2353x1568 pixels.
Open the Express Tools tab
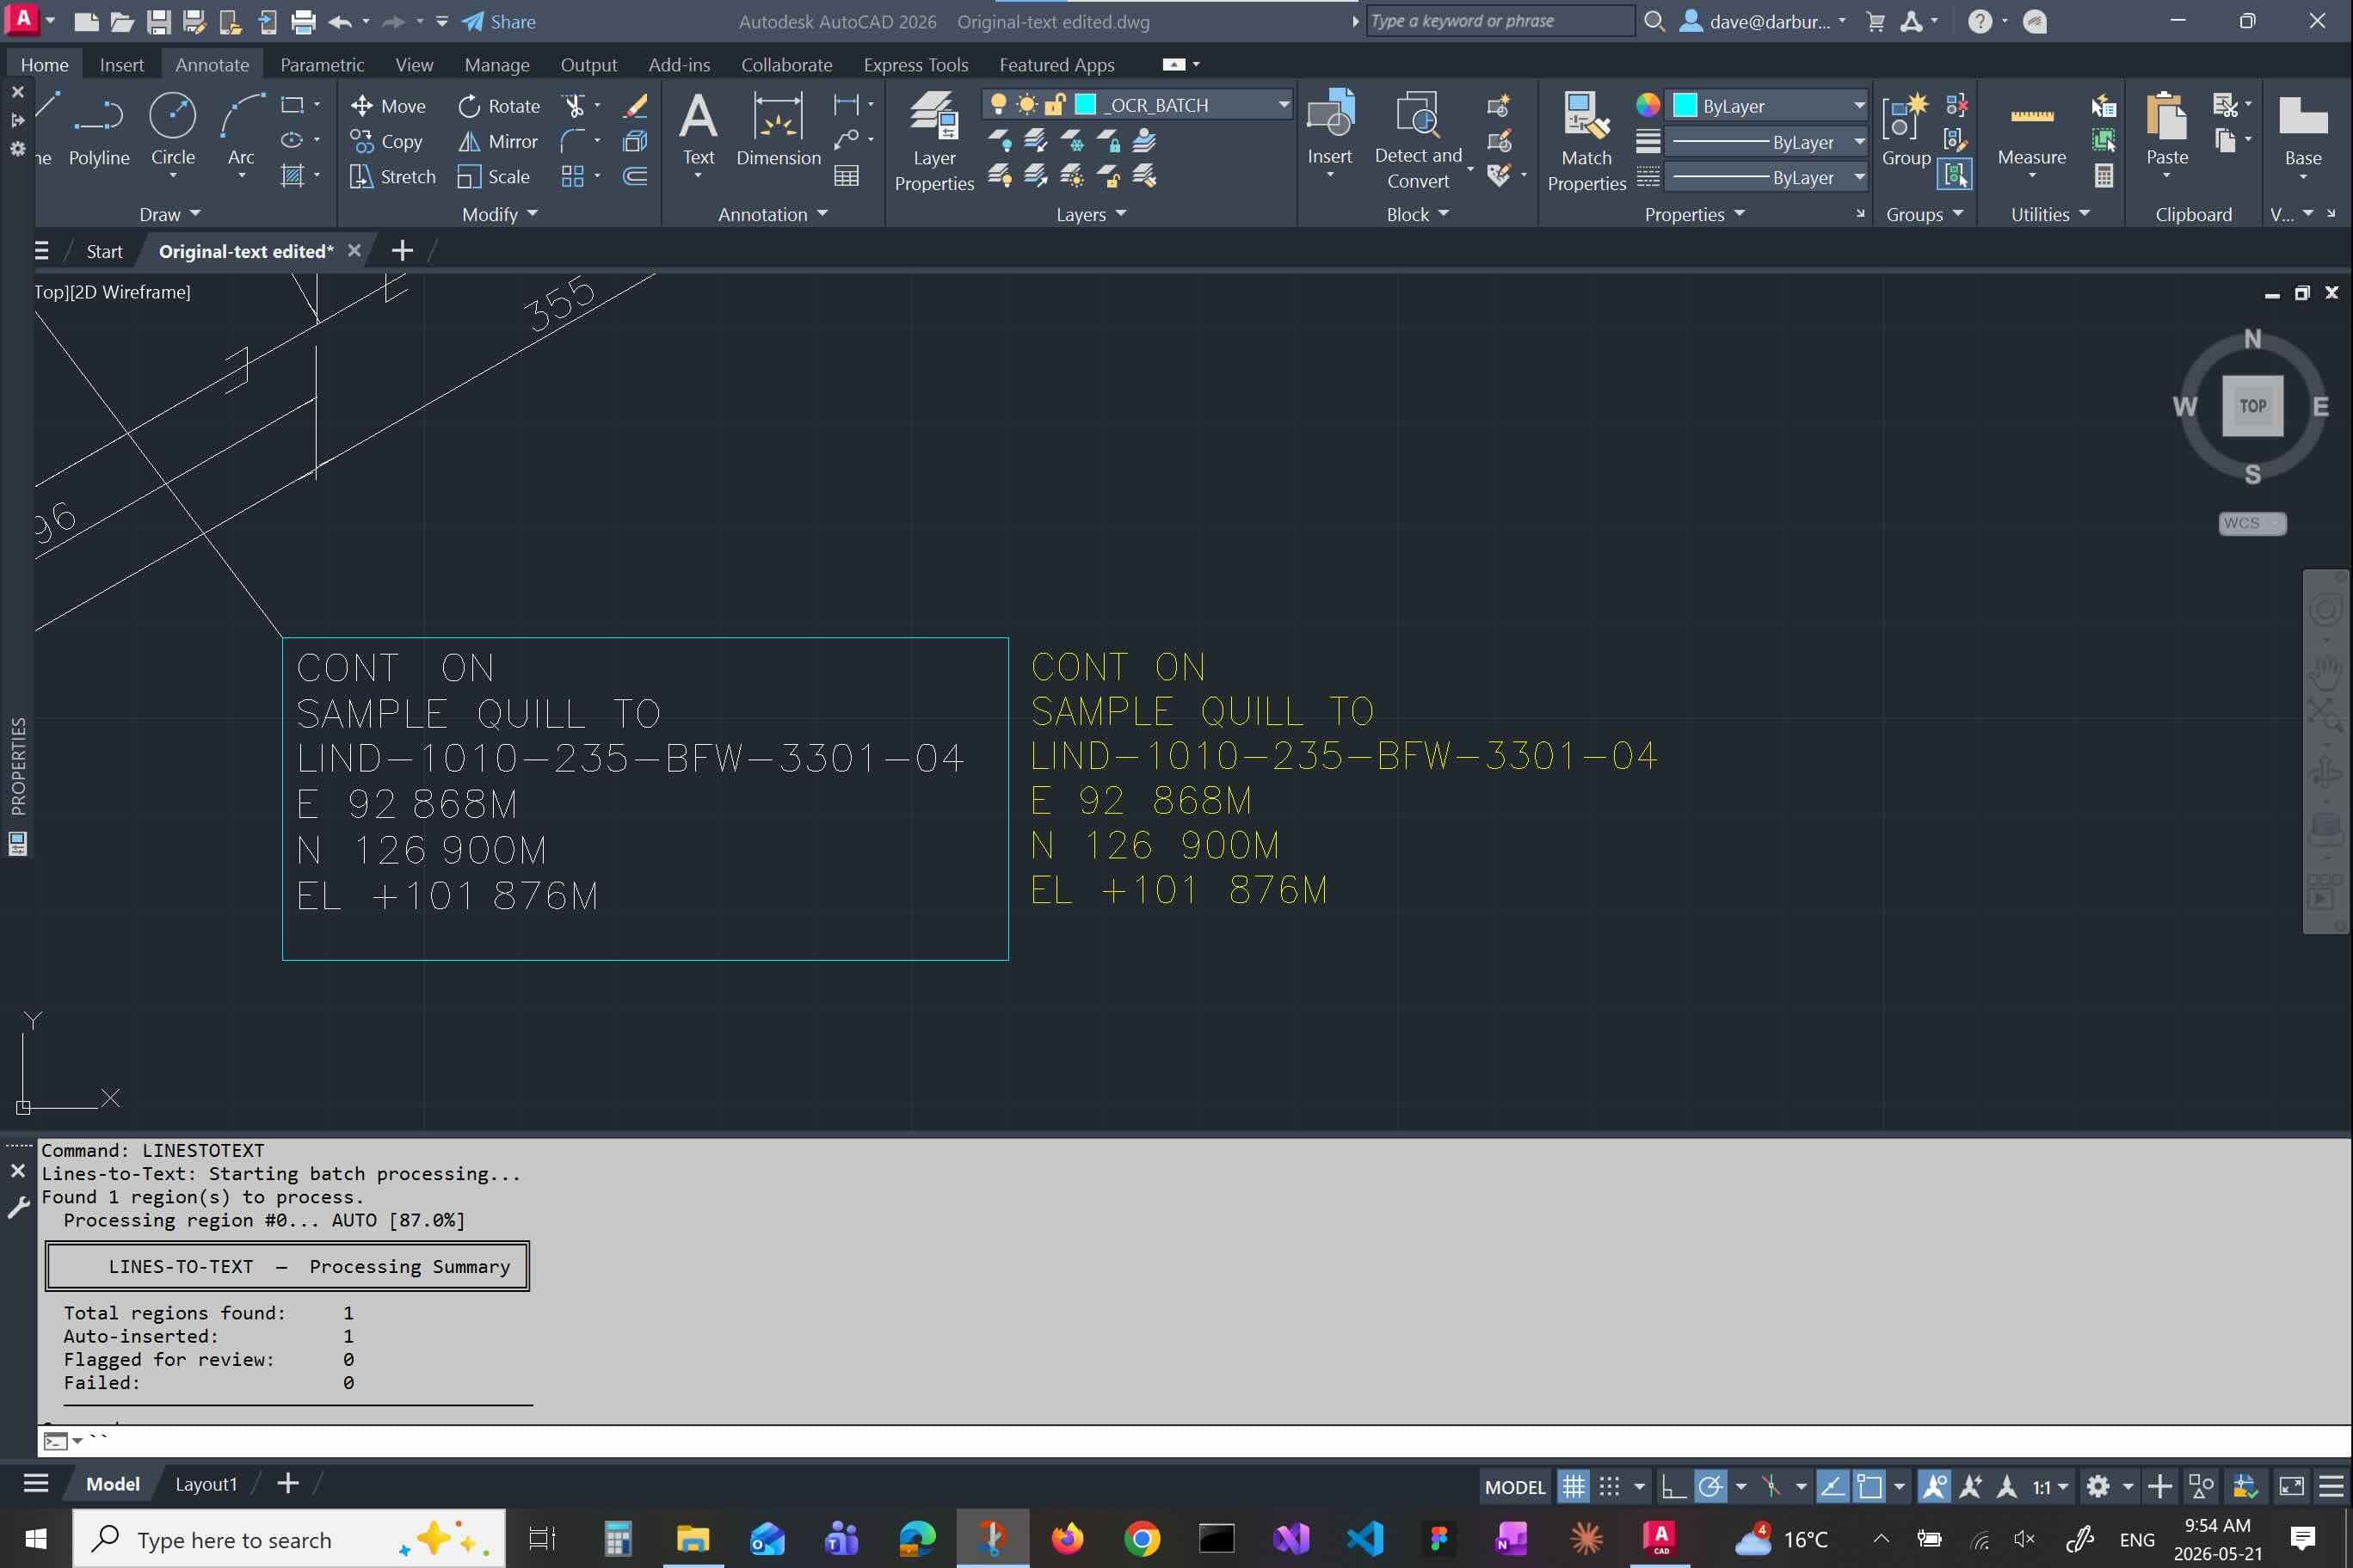click(915, 65)
